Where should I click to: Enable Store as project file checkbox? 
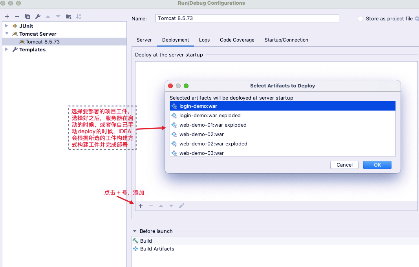coord(360,18)
